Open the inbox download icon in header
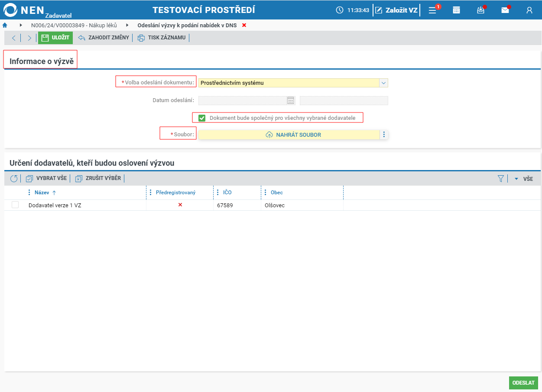 (x=481, y=10)
